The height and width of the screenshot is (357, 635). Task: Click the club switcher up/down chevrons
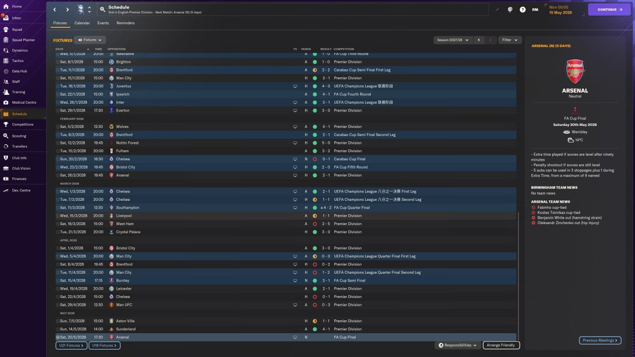coord(89,9)
